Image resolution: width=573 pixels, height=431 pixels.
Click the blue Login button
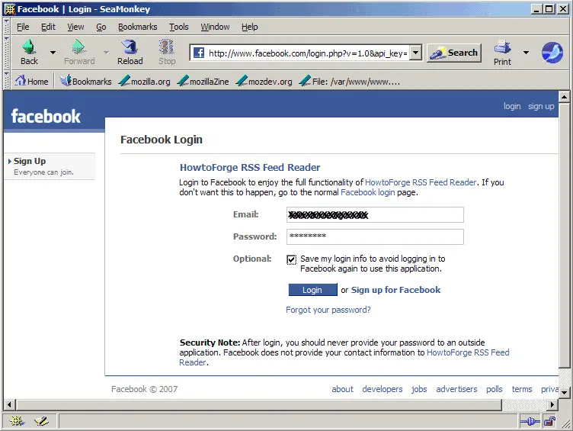click(x=312, y=290)
